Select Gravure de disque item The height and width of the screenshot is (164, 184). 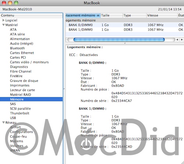click(x=24, y=81)
